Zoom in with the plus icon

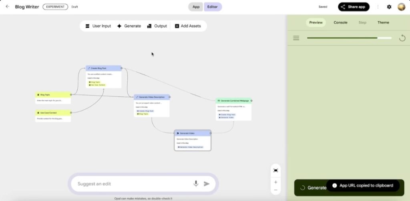[275, 182]
